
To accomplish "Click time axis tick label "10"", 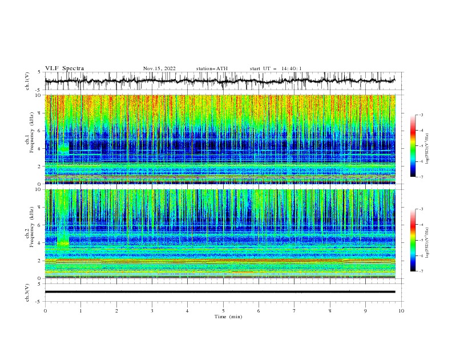I will tap(401, 311).
